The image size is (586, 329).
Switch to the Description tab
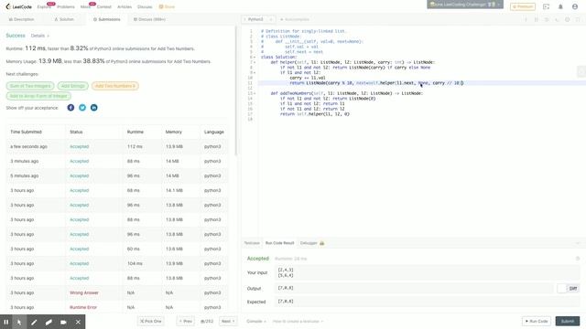pos(21,19)
